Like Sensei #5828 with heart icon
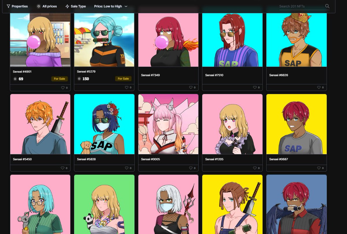This screenshot has width=347, height=234. 127,168
